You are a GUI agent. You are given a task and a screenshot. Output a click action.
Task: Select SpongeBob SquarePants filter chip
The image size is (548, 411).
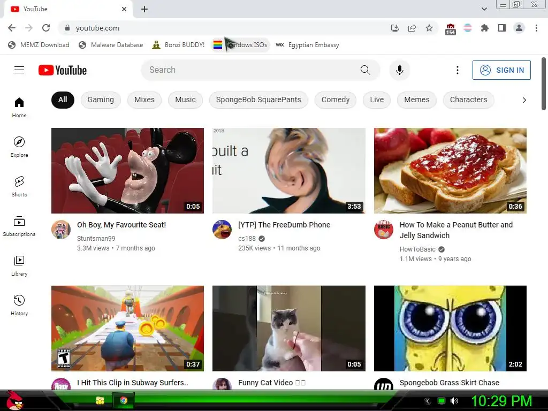click(x=258, y=100)
